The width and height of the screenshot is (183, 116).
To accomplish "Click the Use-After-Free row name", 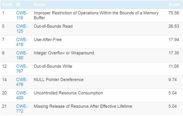I will 48,40.
